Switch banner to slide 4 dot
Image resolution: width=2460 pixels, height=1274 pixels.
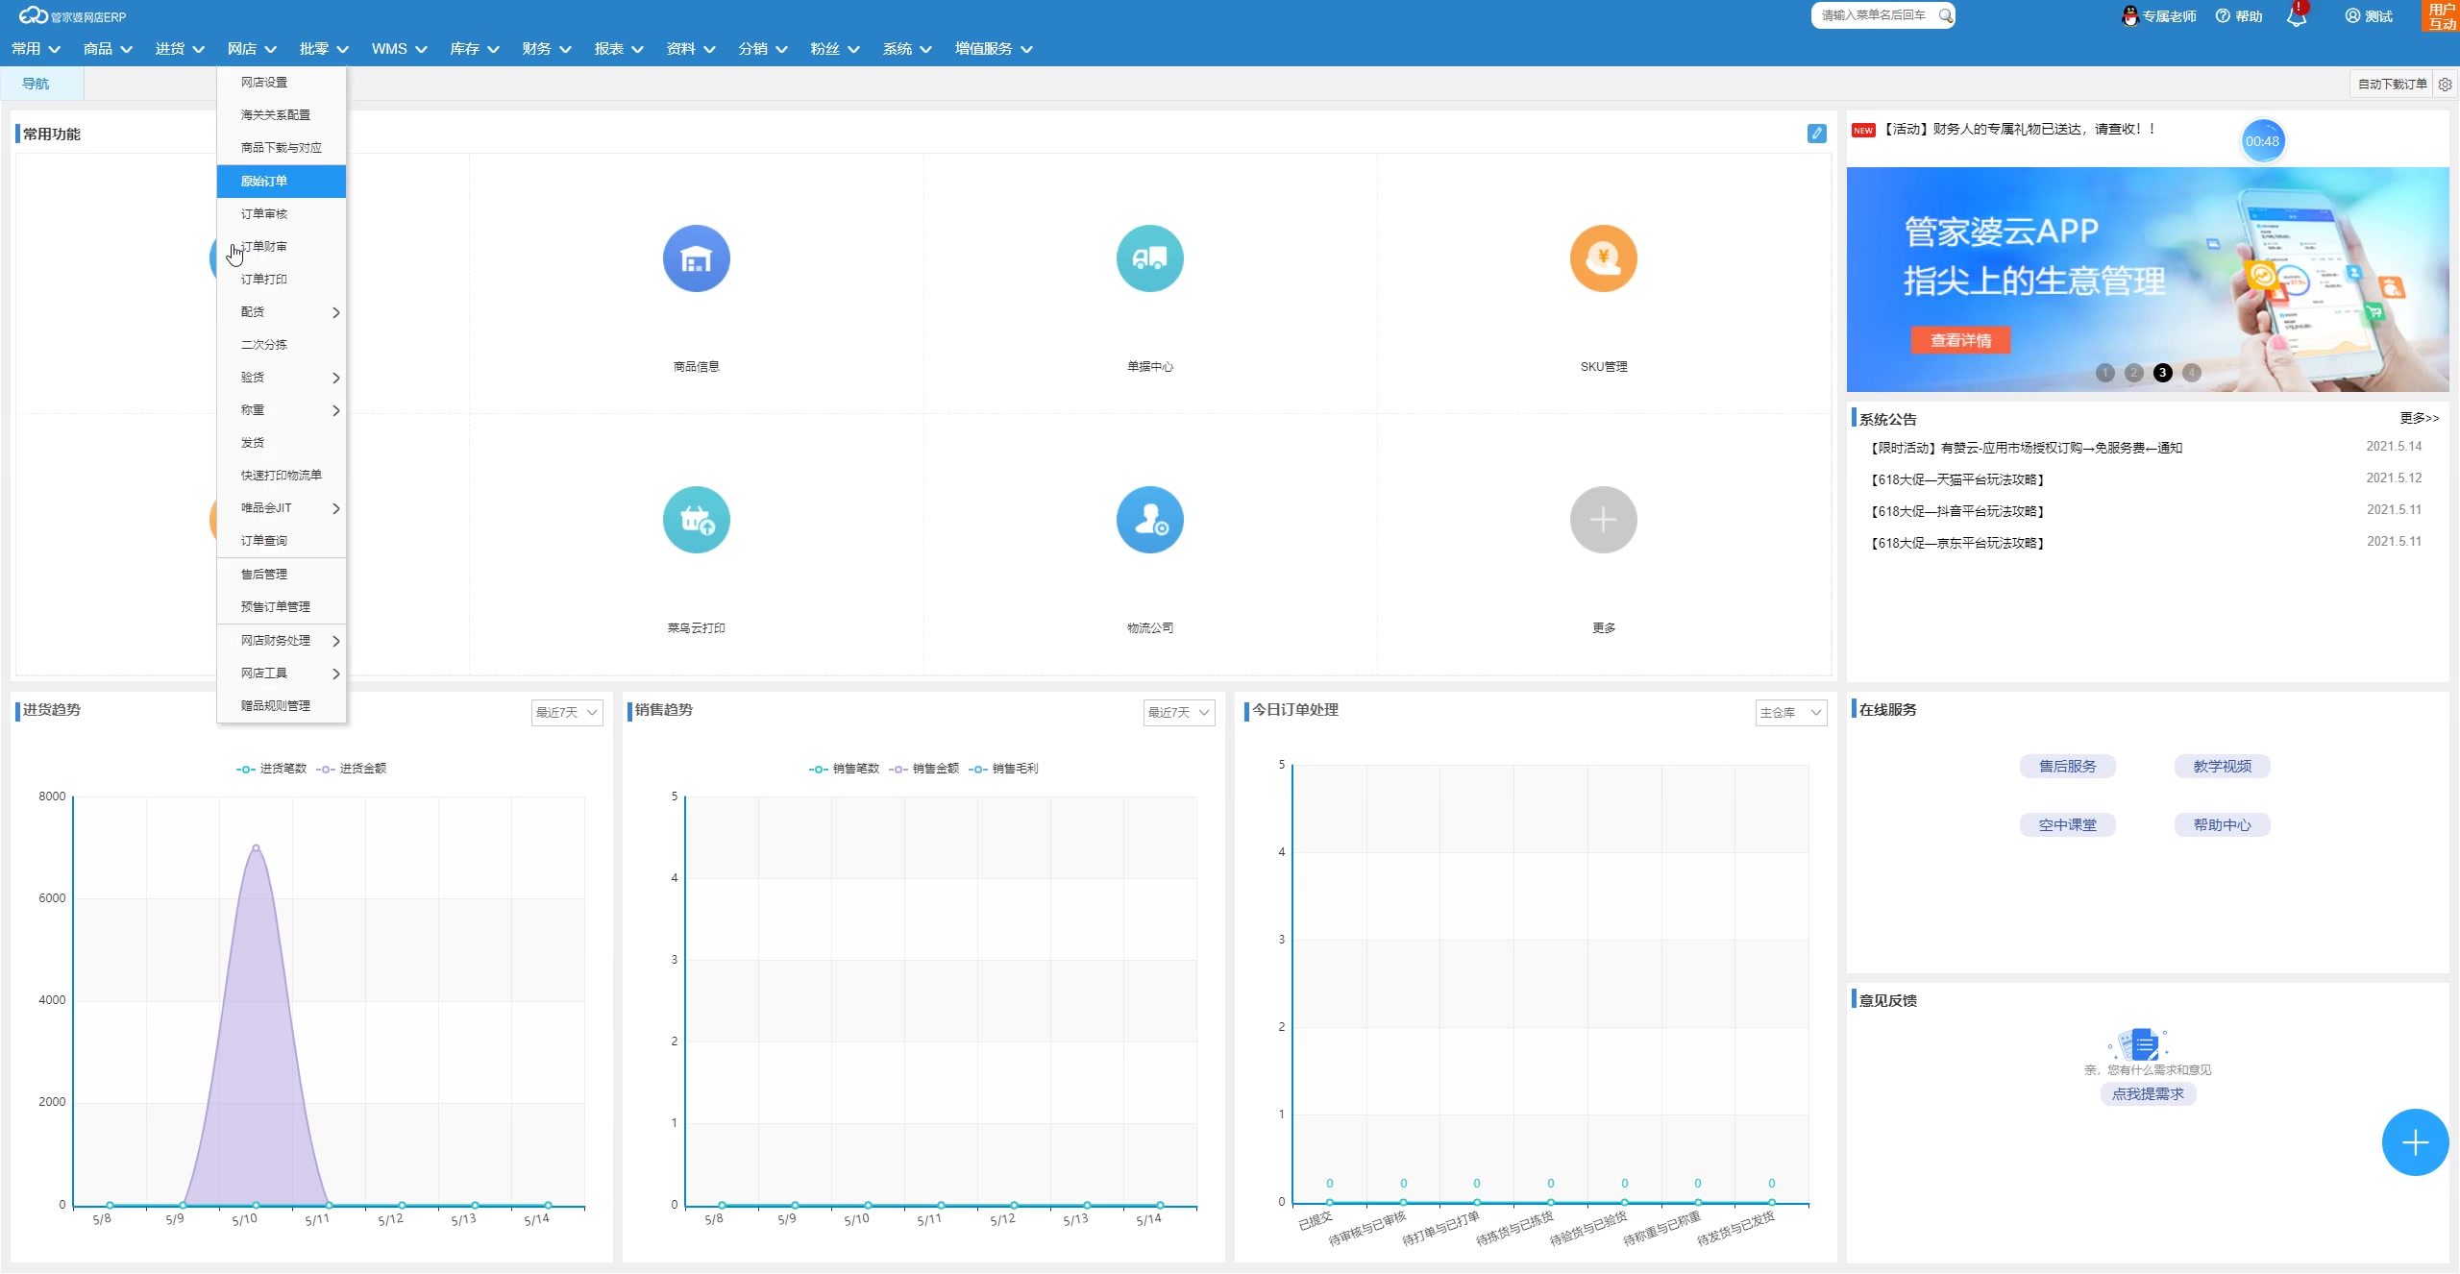pyautogui.click(x=2191, y=373)
